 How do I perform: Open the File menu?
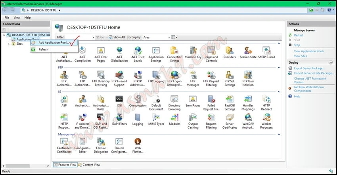click(7, 17)
